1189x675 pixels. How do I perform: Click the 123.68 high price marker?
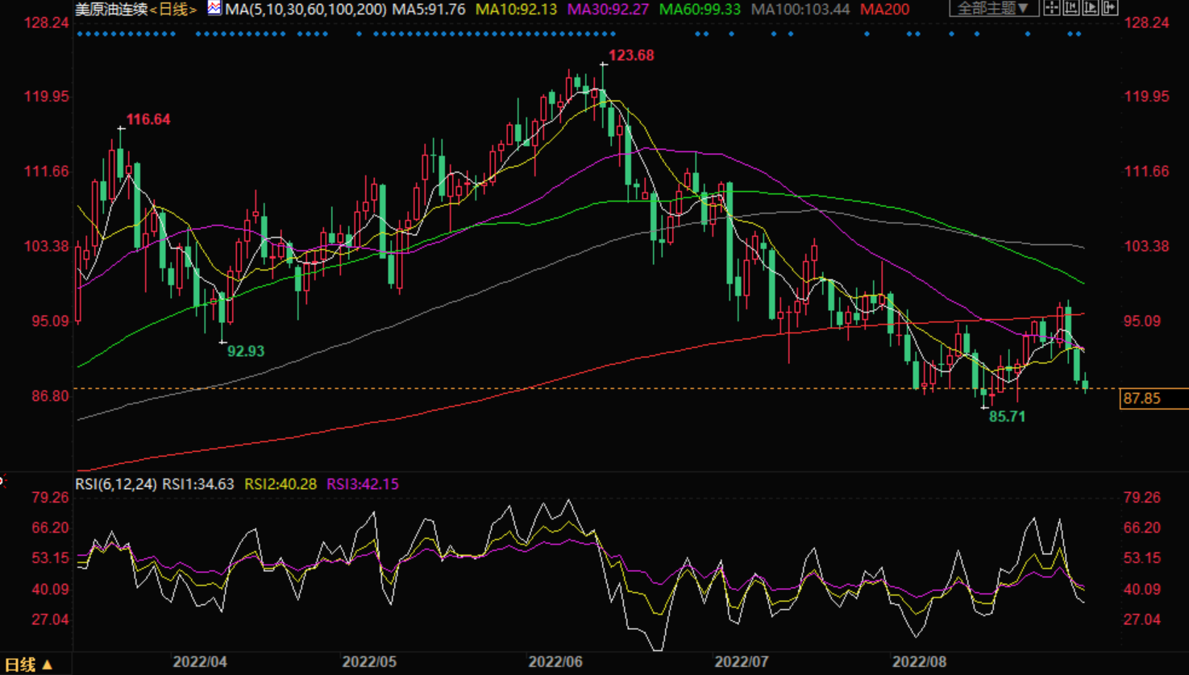(630, 56)
